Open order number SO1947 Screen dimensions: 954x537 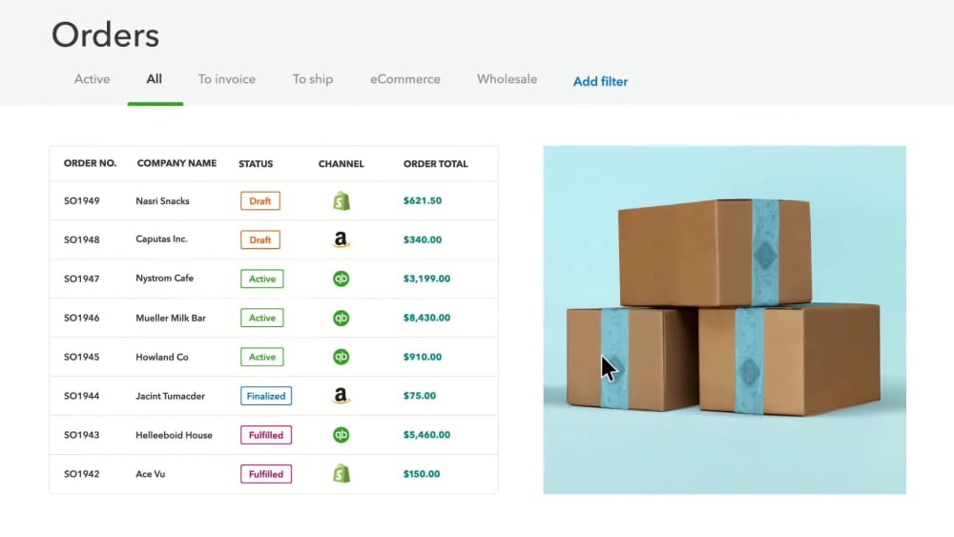[81, 279]
